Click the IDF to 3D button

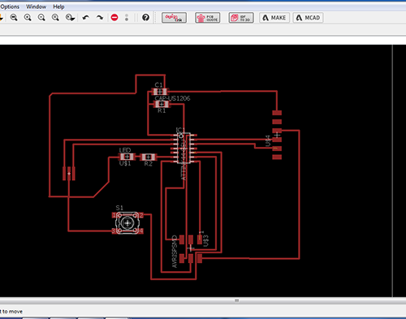click(x=241, y=18)
